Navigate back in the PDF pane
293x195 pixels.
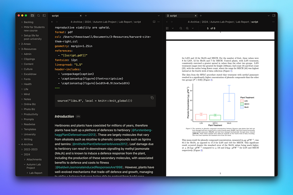click(167, 22)
